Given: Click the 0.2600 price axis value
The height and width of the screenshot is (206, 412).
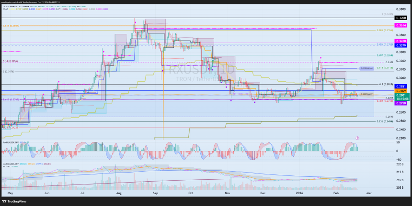Looking at the screenshot, I should click(x=401, y=112).
